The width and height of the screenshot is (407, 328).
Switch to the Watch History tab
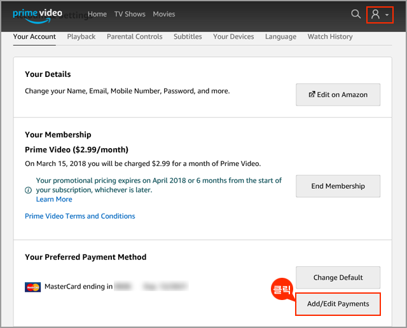[x=330, y=37]
